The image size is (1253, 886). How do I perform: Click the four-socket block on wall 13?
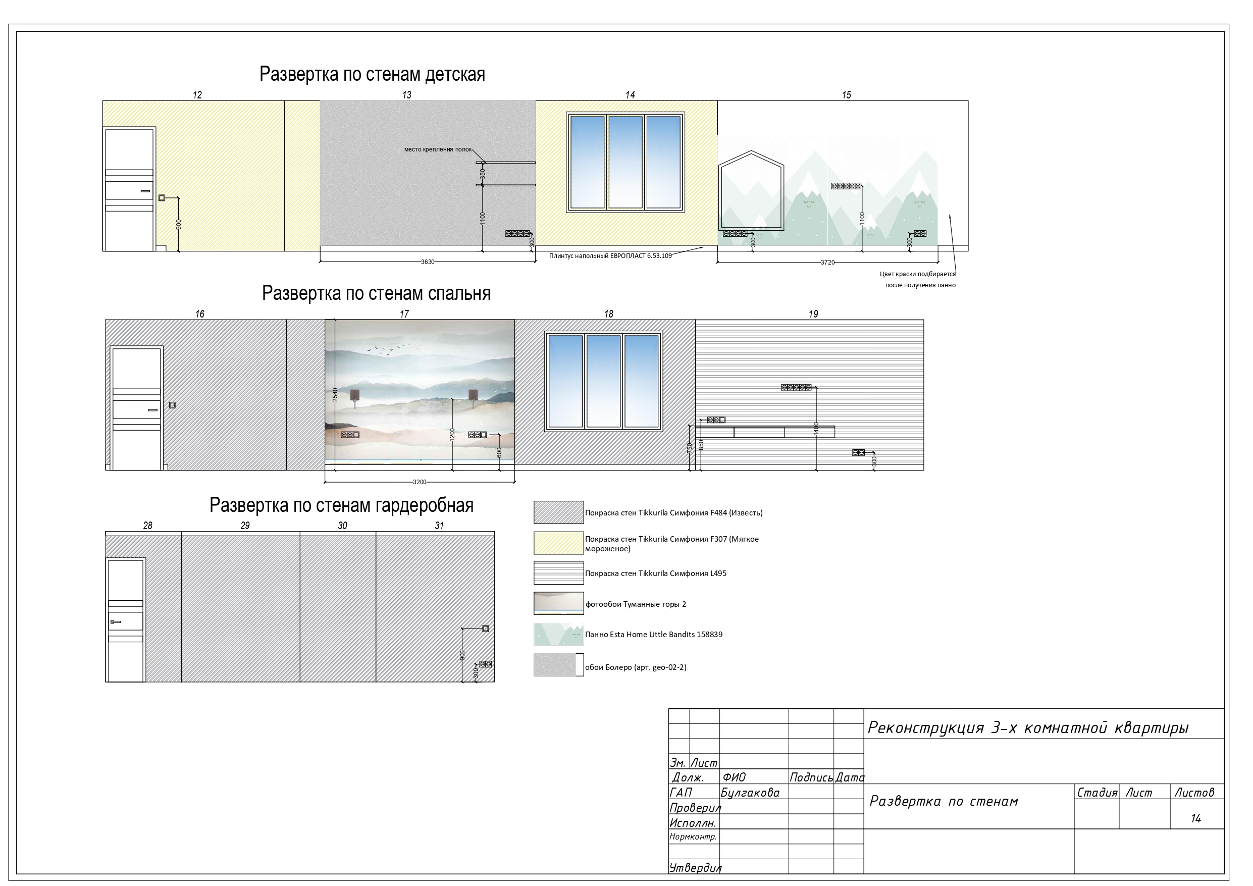(x=517, y=234)
